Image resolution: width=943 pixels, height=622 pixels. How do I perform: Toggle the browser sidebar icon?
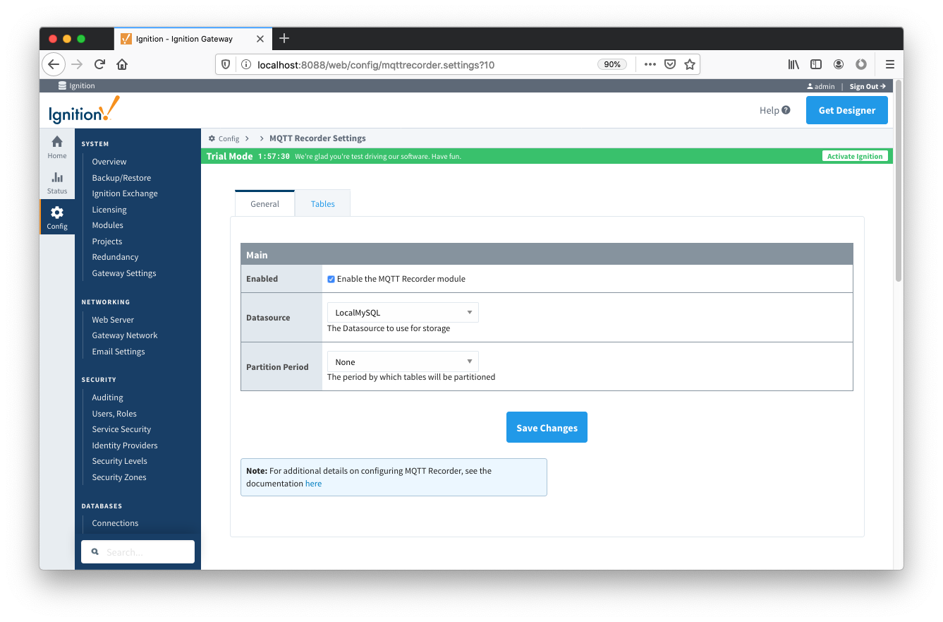pyautogui.click(x=816, y=64)
